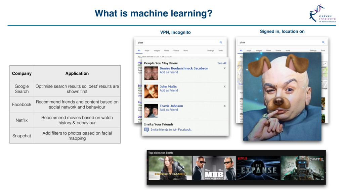The image size is (344, 193).
Task: Open Denise Ruehrschneck Jacobson's profile link
Action: pyautogui.click(x=184, y=68)
